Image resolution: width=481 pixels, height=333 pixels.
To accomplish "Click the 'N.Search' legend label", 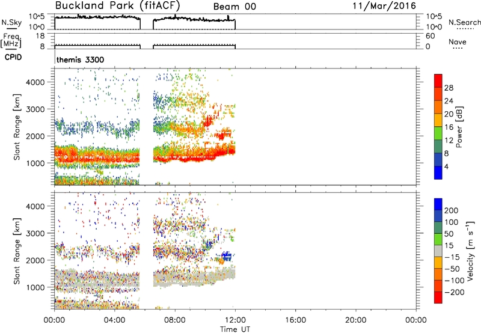I will (464, 22).
